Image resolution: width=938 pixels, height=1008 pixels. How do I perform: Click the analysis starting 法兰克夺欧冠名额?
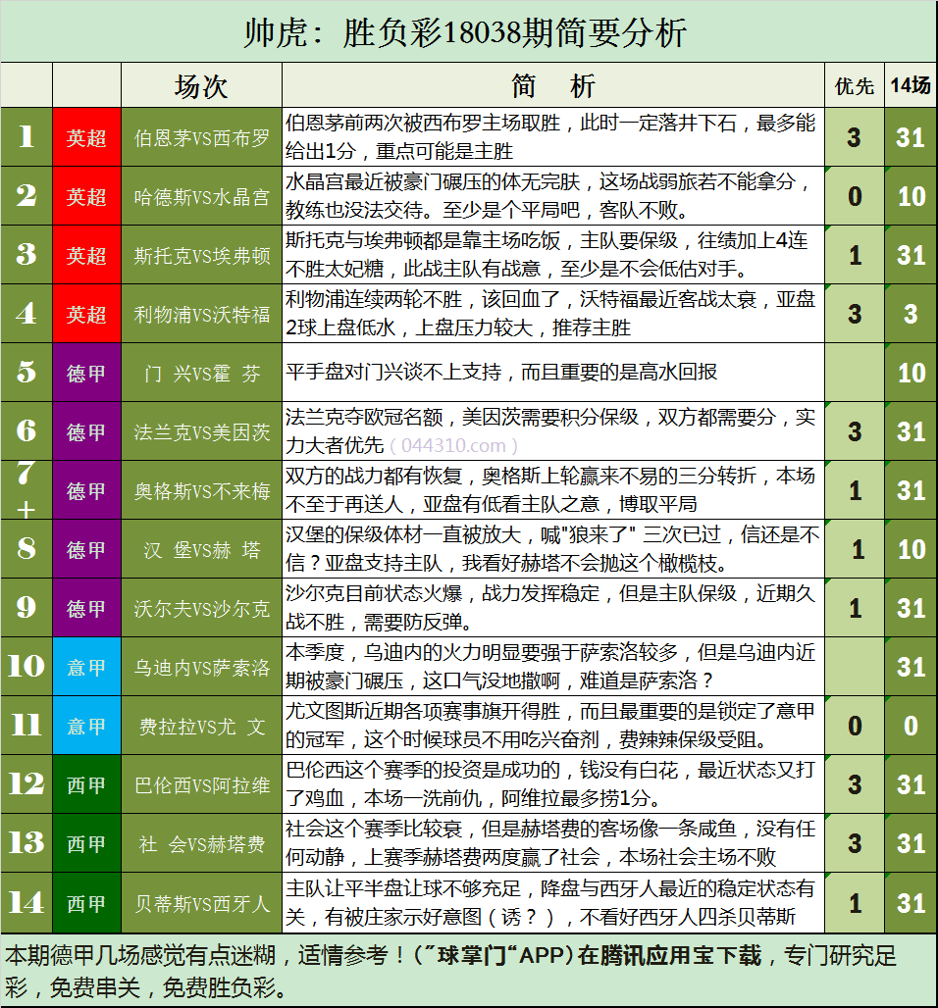coord(553,431)
